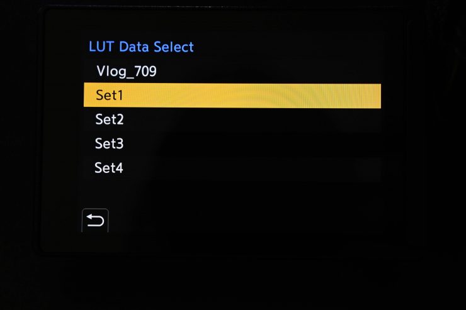Confirm Set1 as the LUT data
This screenshot has height=310, width=466.
pyautogui.click(x=232, y=96)
